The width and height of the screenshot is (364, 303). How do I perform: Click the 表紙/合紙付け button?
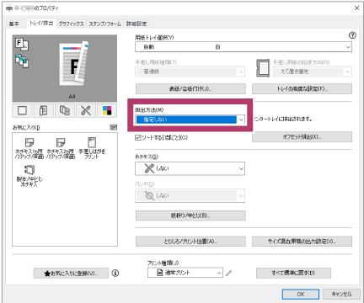tap(190, 89)
